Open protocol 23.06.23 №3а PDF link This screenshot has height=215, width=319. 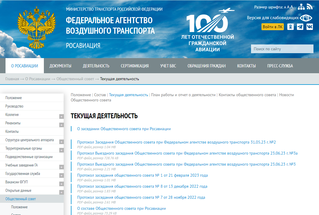[x=187, y=153]
